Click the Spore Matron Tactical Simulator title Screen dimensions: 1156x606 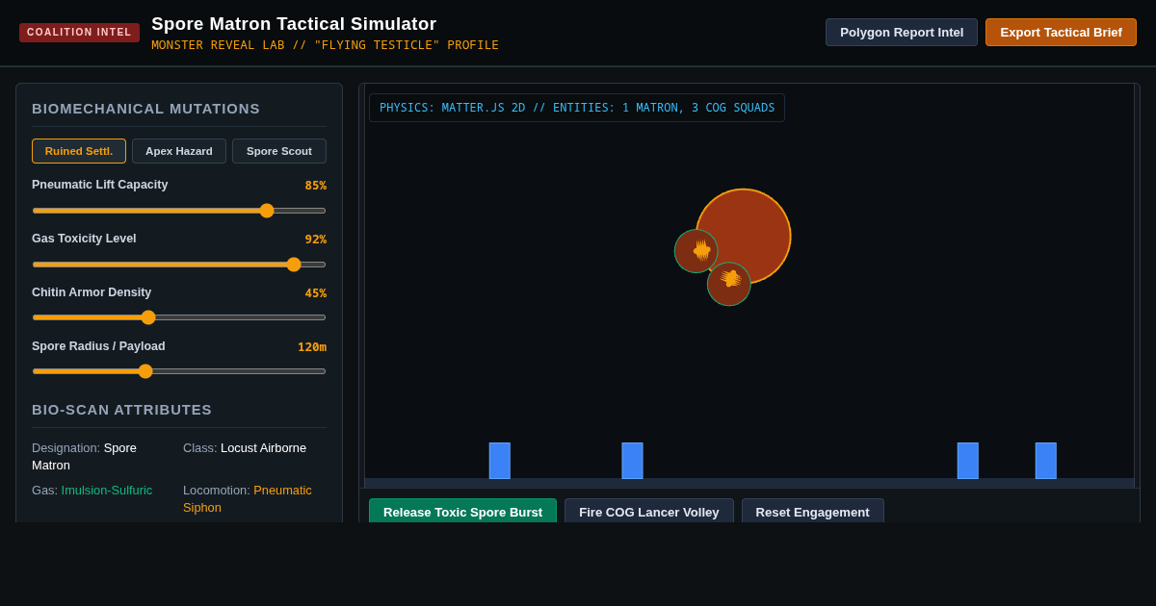pyautogui.click(x=294, y=24)
